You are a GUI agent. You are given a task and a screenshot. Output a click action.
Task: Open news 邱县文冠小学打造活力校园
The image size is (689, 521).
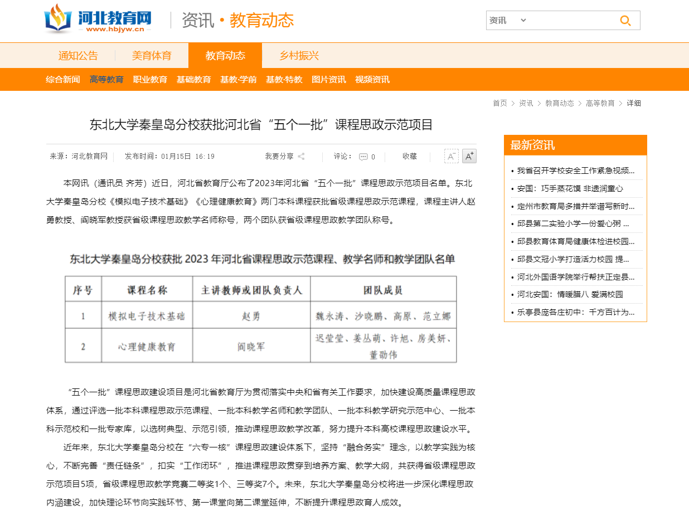(572, 259)
